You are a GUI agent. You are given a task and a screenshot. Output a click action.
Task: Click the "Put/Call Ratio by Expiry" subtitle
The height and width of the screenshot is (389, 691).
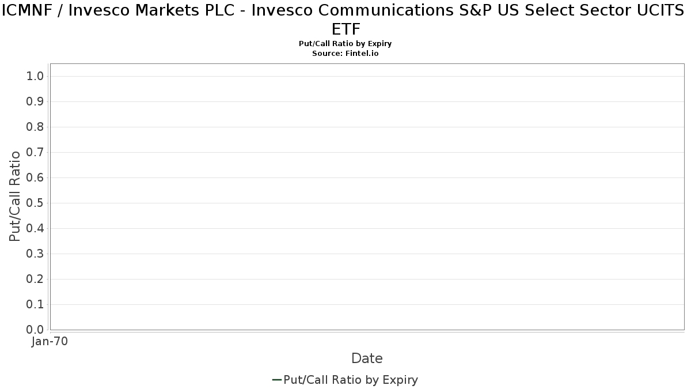pos(345,44)
